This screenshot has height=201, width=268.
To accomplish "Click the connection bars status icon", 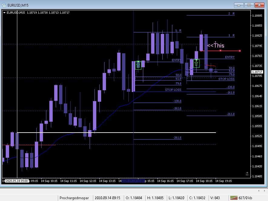I will click(234, 198).
